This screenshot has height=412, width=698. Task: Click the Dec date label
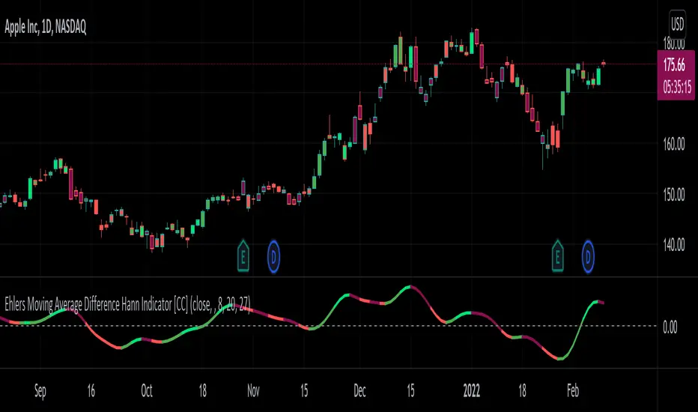point(359,390)
